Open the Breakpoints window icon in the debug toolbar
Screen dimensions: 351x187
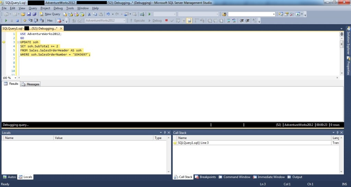tap(59, 21)
